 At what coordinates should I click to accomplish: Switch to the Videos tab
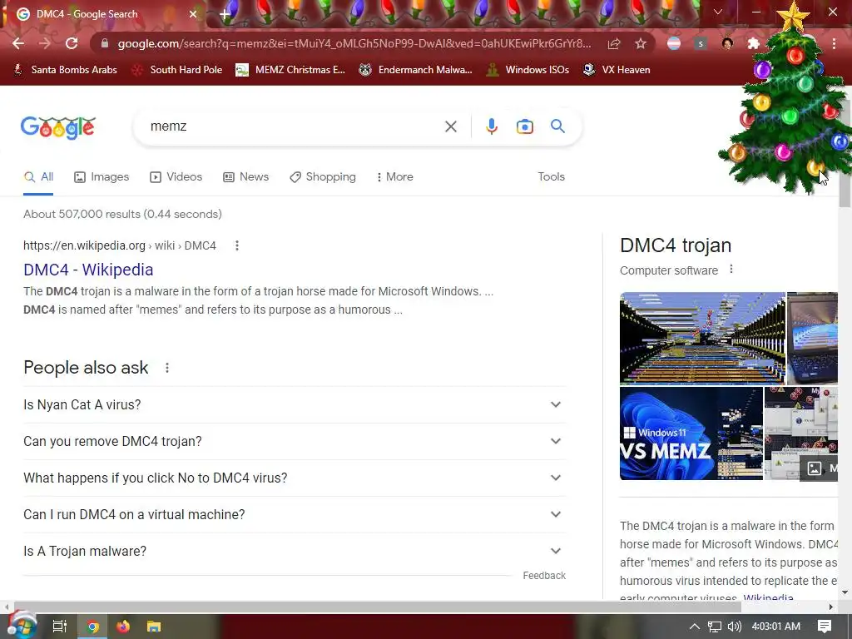click(176, 177)
